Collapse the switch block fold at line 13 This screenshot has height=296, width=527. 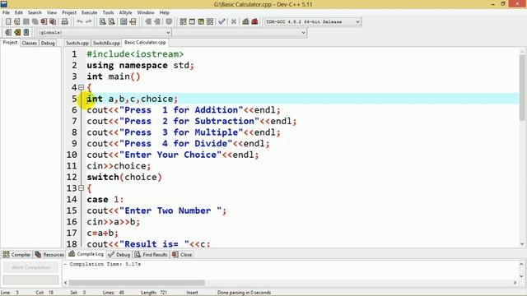pyautogui.click(x=81, y=188)
